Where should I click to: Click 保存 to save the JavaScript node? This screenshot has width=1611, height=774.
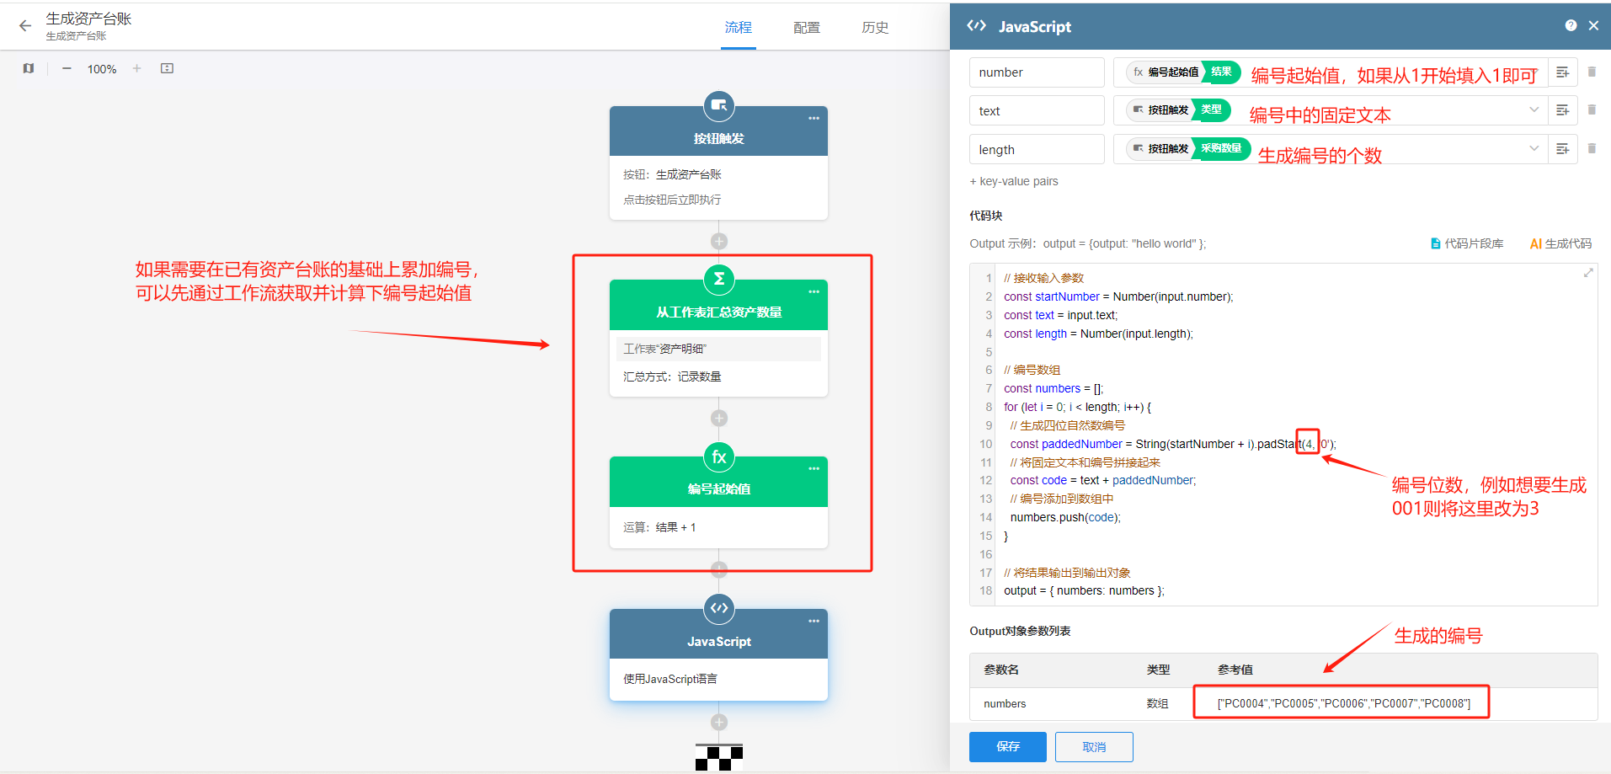pyautogui.click(x=1008, y=747)
